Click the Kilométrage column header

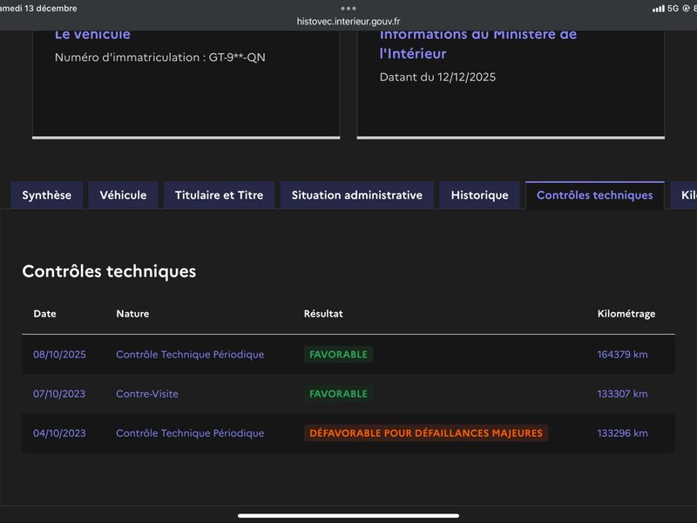pos(626,314)
